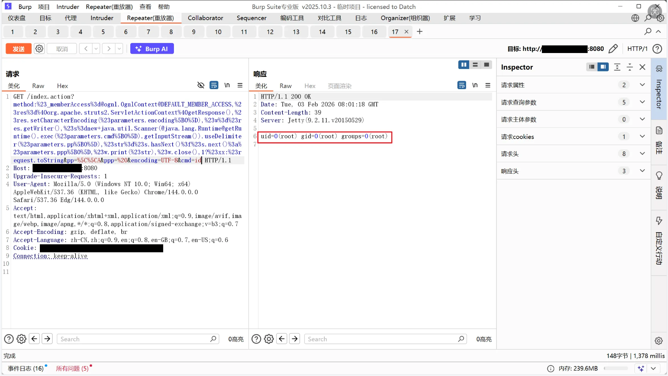This screenshot has width=668, height=376.
Task: Open the request editor hamburger menu
Action: tap(240, 85)
